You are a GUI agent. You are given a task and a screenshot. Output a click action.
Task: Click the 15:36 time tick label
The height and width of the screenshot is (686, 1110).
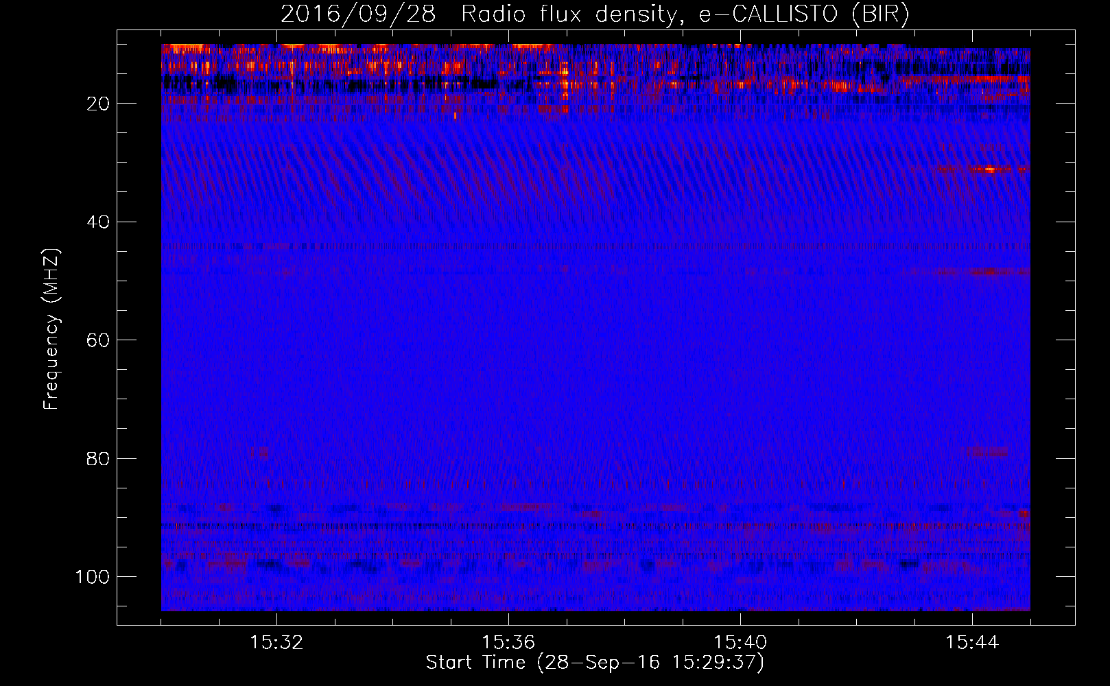tap(508, 643)
